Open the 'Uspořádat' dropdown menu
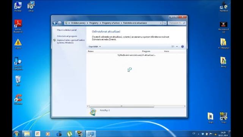 pos(95,46)
